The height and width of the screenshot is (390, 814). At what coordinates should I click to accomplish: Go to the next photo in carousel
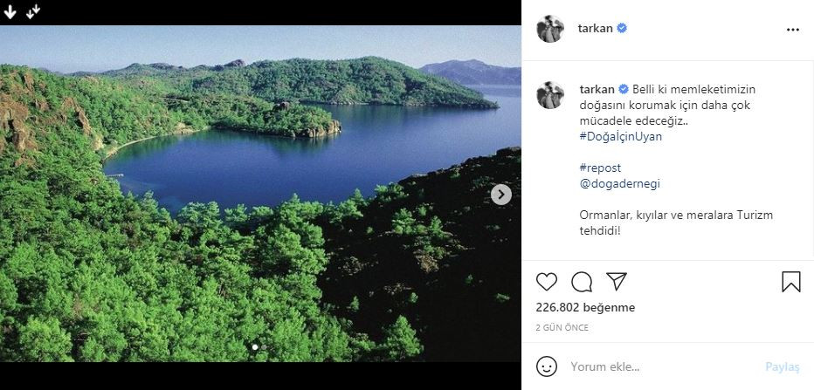(501, 195)
